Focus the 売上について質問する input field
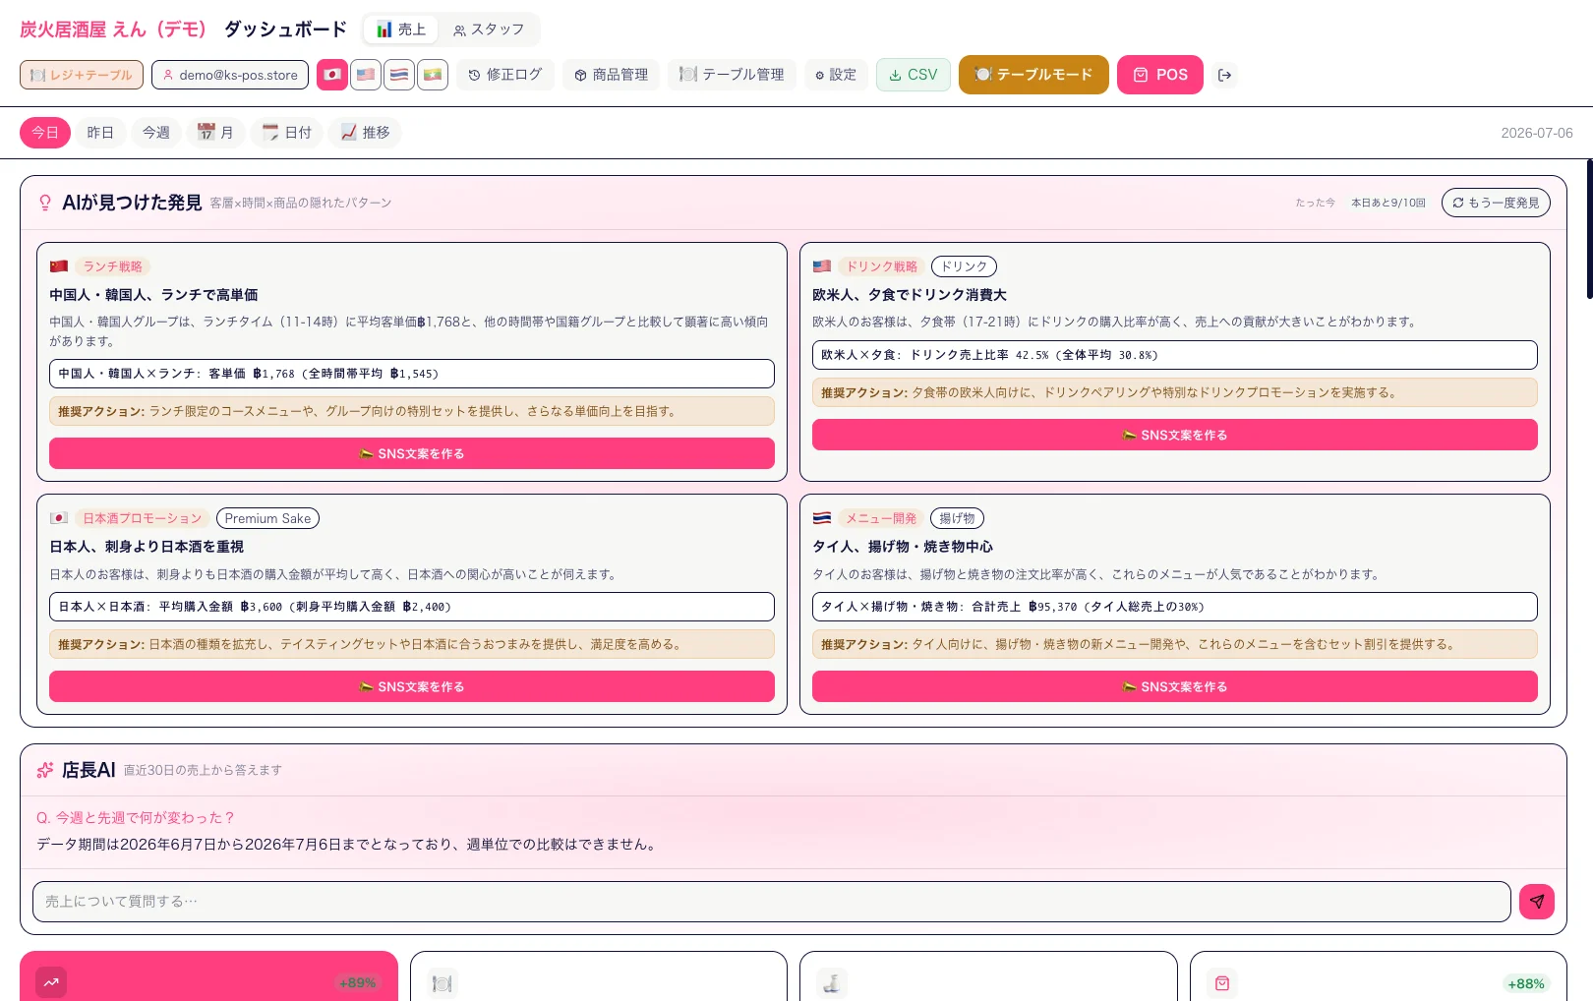 [x=772, y=902]
